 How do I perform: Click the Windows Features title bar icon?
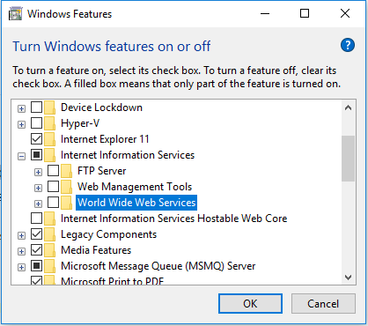point(16,14)
